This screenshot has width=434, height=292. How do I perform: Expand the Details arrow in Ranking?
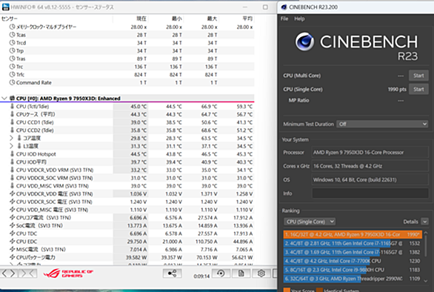(x=424, y=222)
